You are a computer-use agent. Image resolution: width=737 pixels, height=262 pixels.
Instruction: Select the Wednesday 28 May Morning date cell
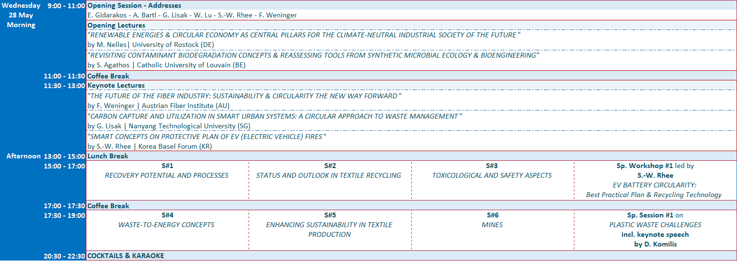tap(21, 15)
